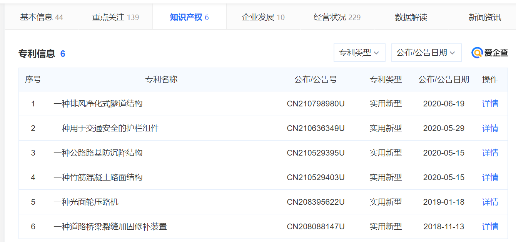The width and height of the screenshot is (516, 242).
Task: Open 详情 for 一种光面轮压路机
Action: pos(490,202)
